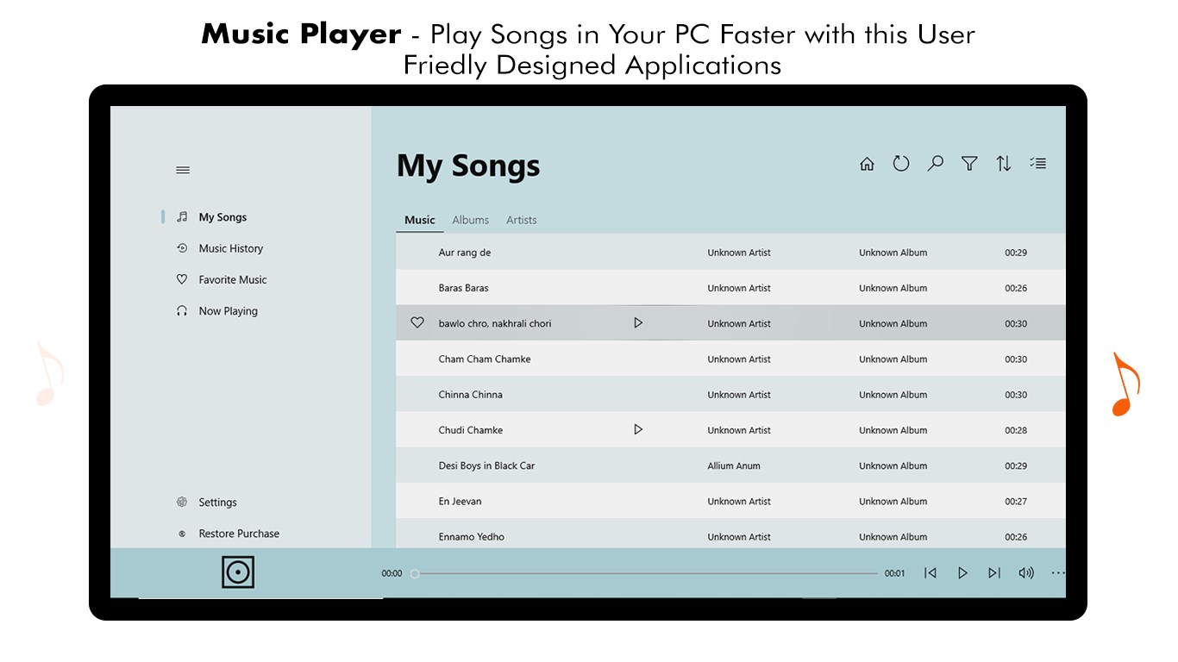Click the album art thumbnail in player
This screenshot has height=662, width=1178.
coord(238,572)
